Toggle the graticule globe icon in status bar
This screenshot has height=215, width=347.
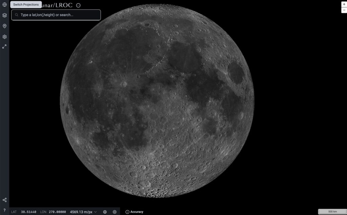(x=105, y=212)
